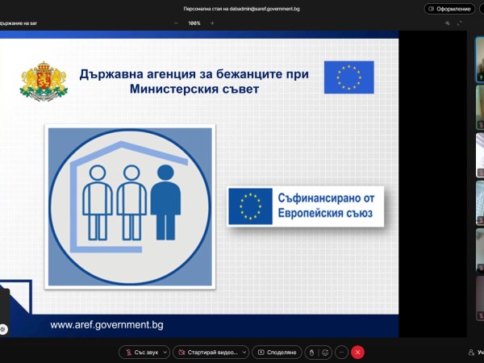
Task: Zoom in shared content with plus icon
Action: (x=212, y=23)
